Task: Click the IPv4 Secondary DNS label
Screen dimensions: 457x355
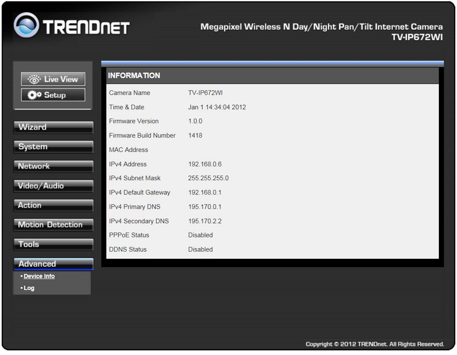Action: pyautogui.click(x=139, y=221)
